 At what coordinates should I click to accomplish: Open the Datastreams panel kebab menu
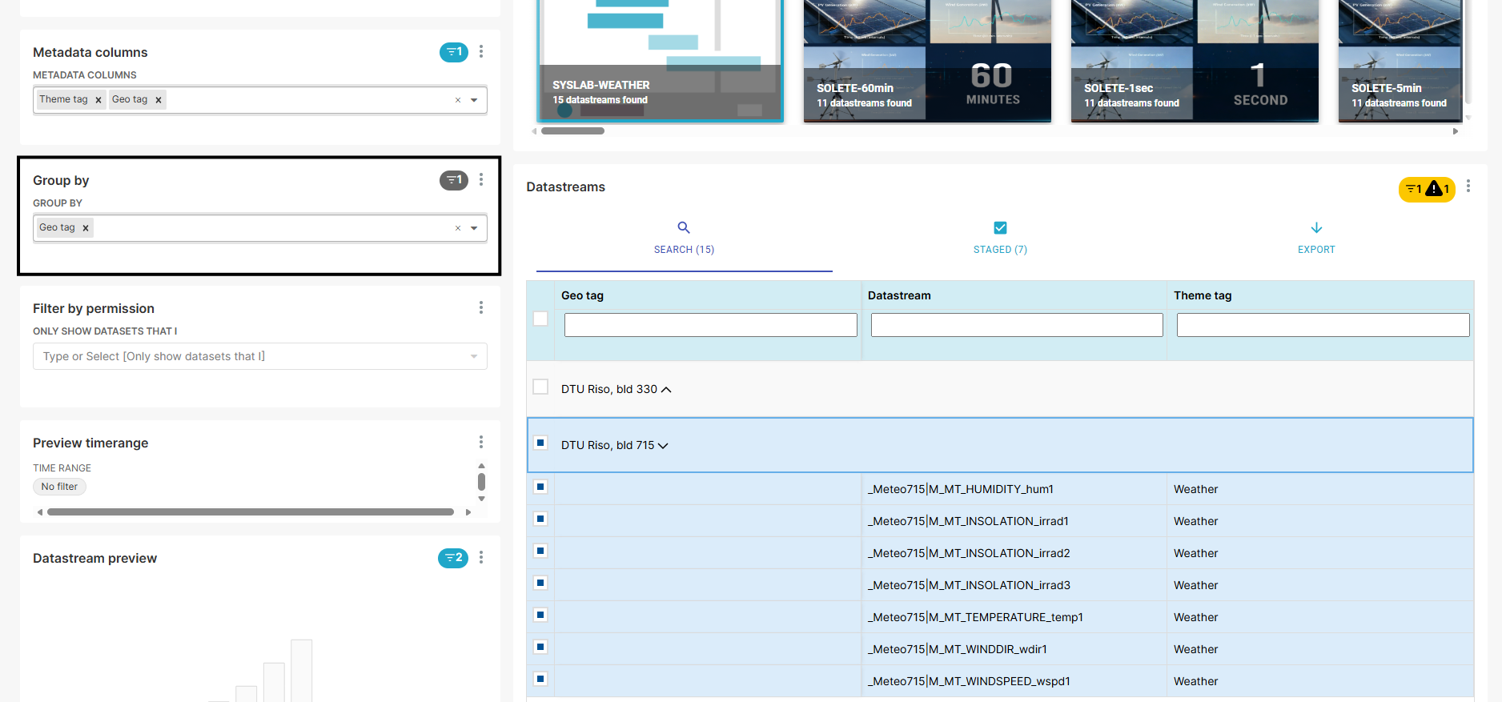point(1468,186)
